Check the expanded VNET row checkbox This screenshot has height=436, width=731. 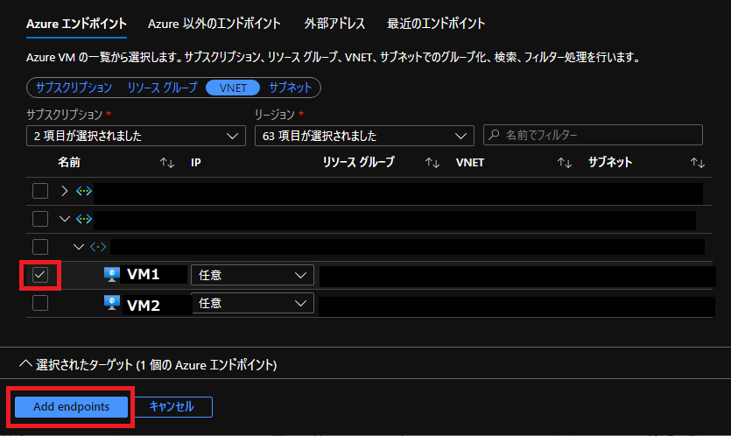40,219
